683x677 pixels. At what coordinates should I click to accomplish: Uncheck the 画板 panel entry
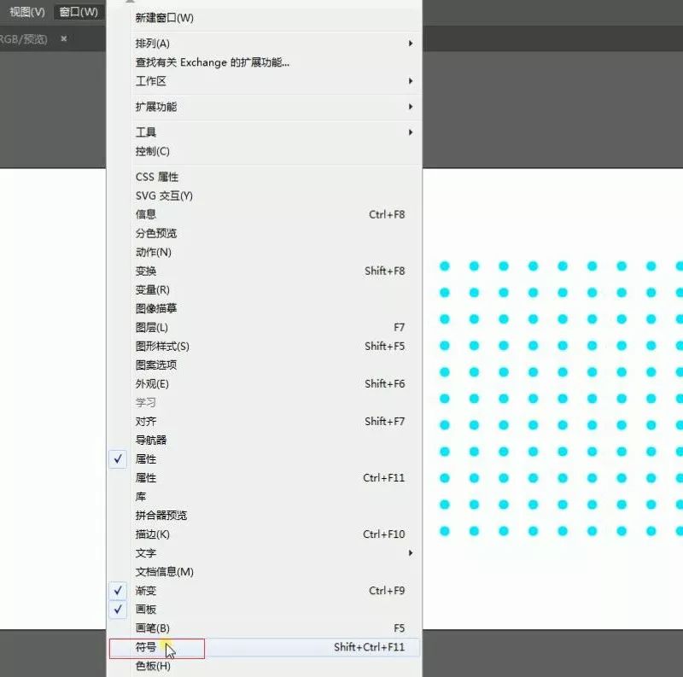pos(146,610)
